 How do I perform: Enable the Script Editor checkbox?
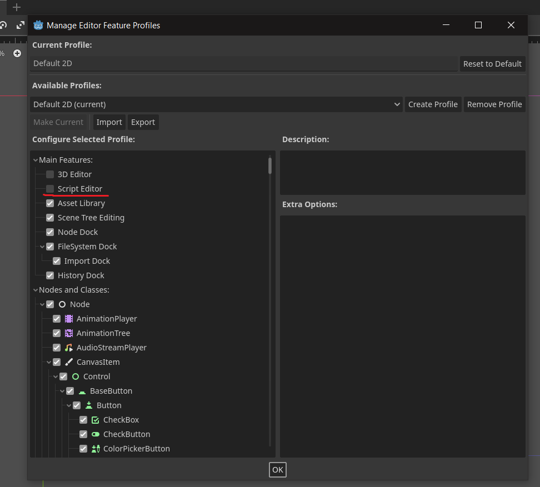click(49, 188)
